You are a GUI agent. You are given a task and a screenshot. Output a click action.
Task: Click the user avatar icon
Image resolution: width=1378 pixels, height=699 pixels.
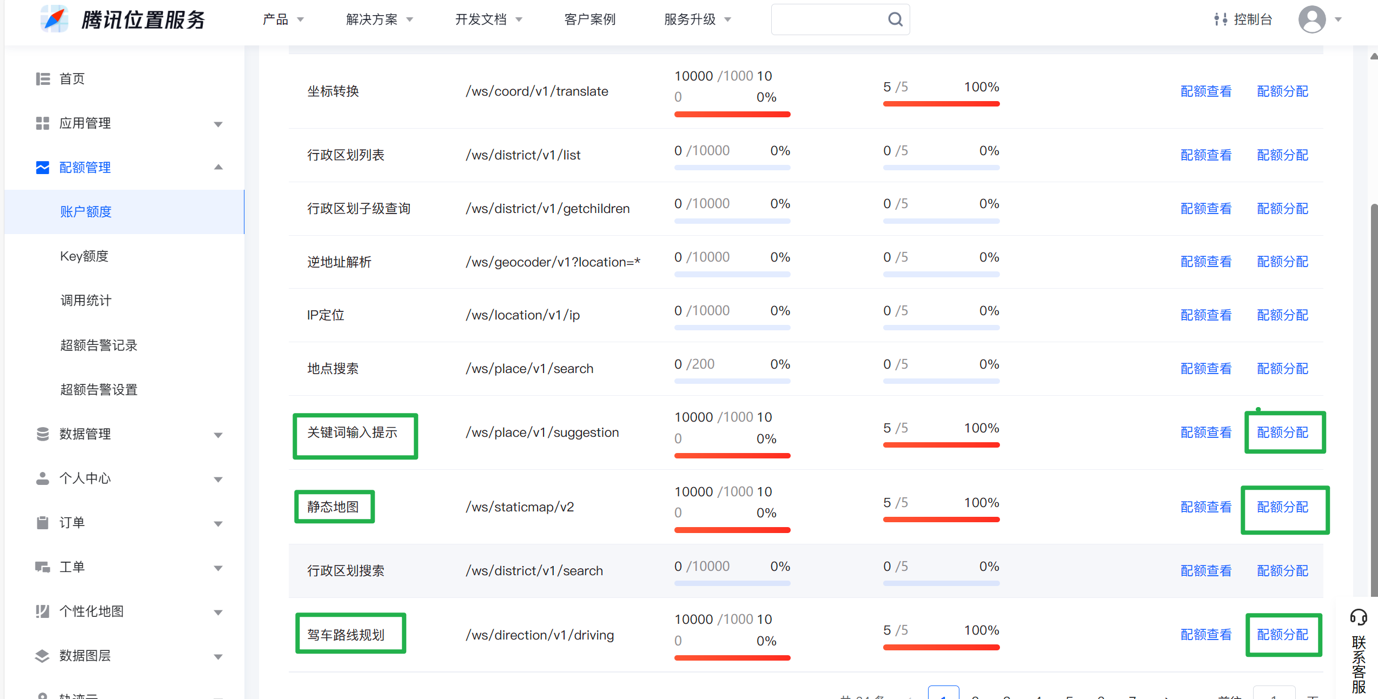[1313, 19]
